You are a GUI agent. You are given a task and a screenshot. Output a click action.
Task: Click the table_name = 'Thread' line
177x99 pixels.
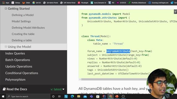(108, 44)
